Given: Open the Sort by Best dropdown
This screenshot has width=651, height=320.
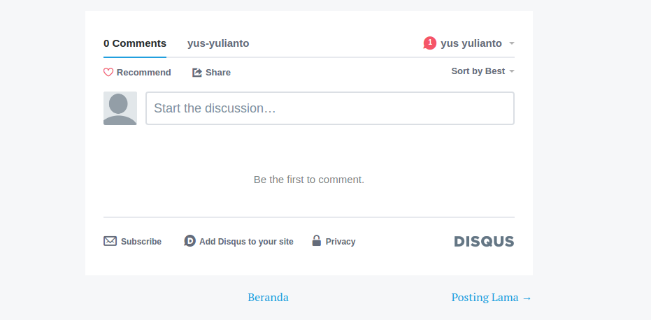Looking at the screenshot, I should pos(478,71).
